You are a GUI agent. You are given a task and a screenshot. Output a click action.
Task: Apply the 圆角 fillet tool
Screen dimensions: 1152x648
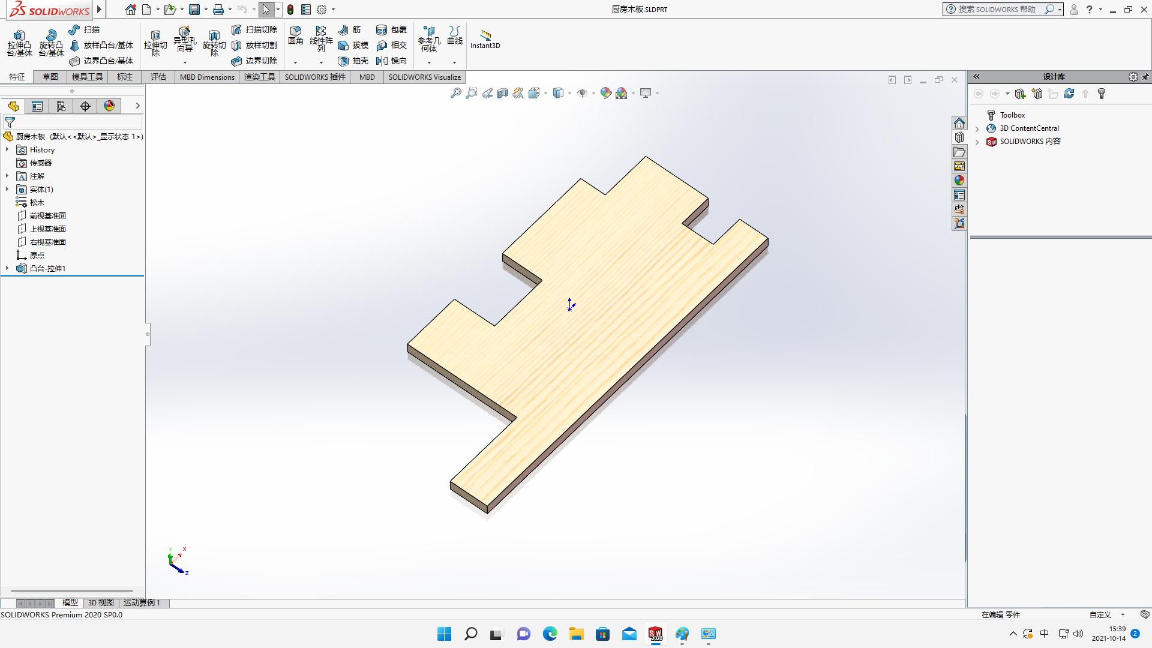[x=296, y=35]
